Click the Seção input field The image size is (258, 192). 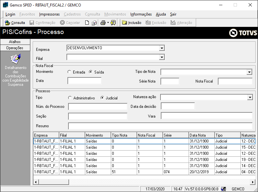click(98, 116)
